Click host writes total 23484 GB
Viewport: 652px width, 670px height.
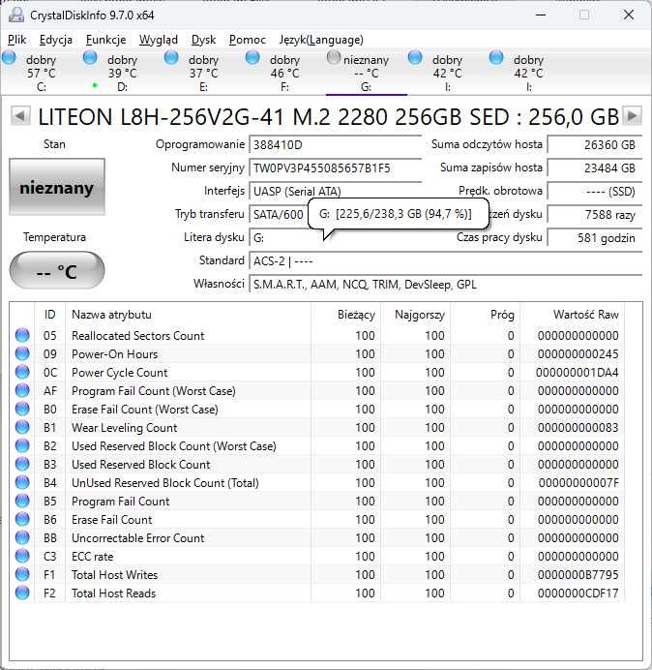[594, 167]
